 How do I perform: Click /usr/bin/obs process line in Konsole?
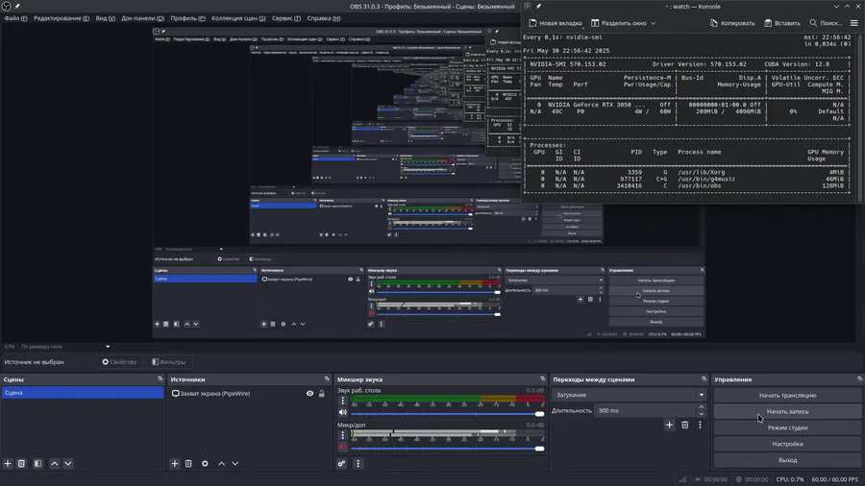(x=687, y=185)
